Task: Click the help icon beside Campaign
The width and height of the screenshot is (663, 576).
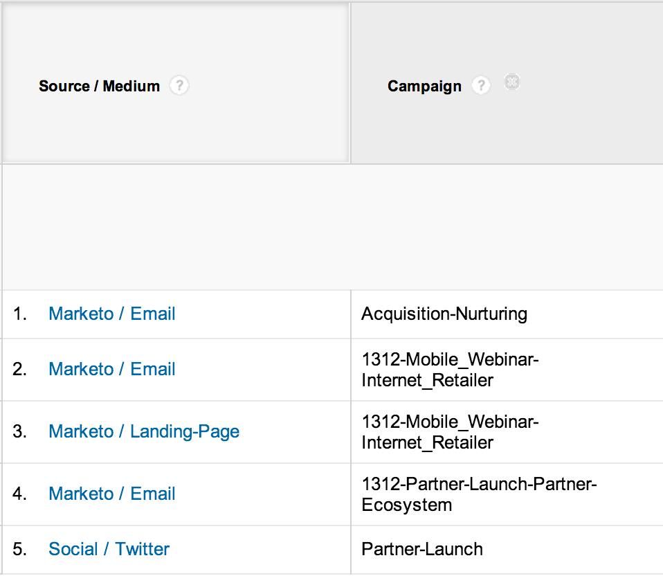Action: coord(480,86)
